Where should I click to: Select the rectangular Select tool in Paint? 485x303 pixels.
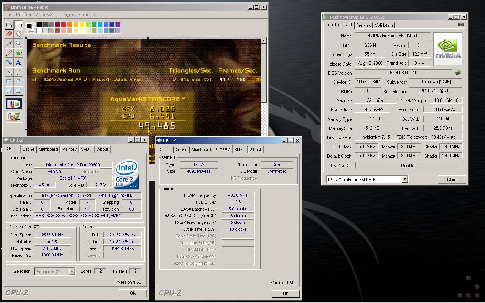click(x=19, y=25)
